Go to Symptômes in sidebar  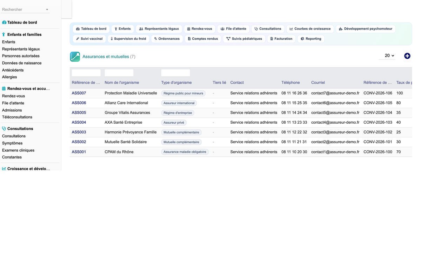(12, 143)
